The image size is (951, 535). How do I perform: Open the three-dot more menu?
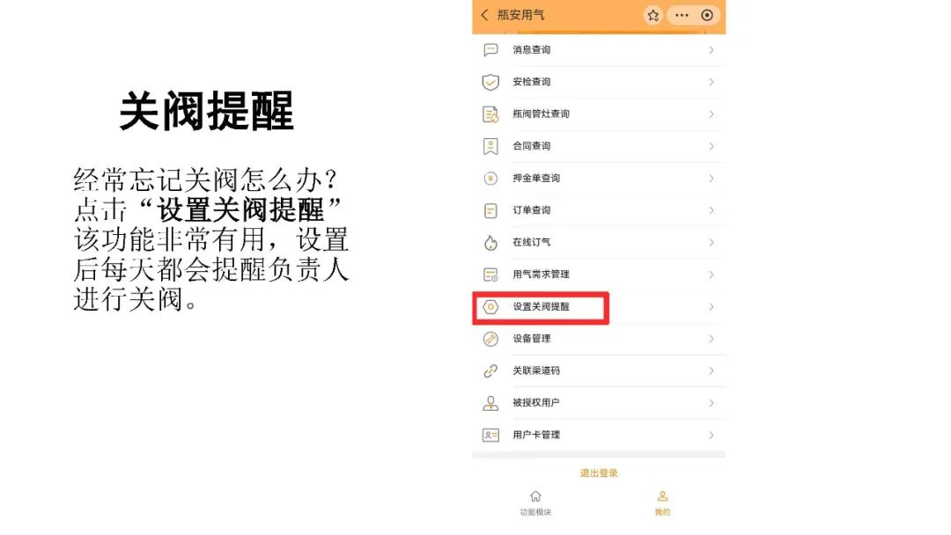682,15
